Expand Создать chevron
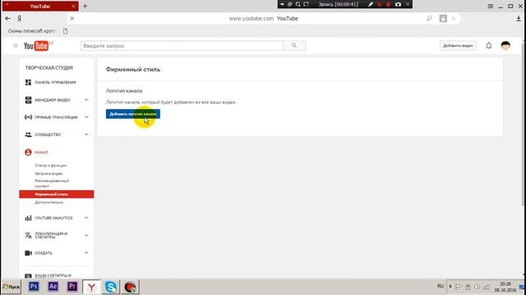Screen dimensions: 526x295 click(86, 253)
